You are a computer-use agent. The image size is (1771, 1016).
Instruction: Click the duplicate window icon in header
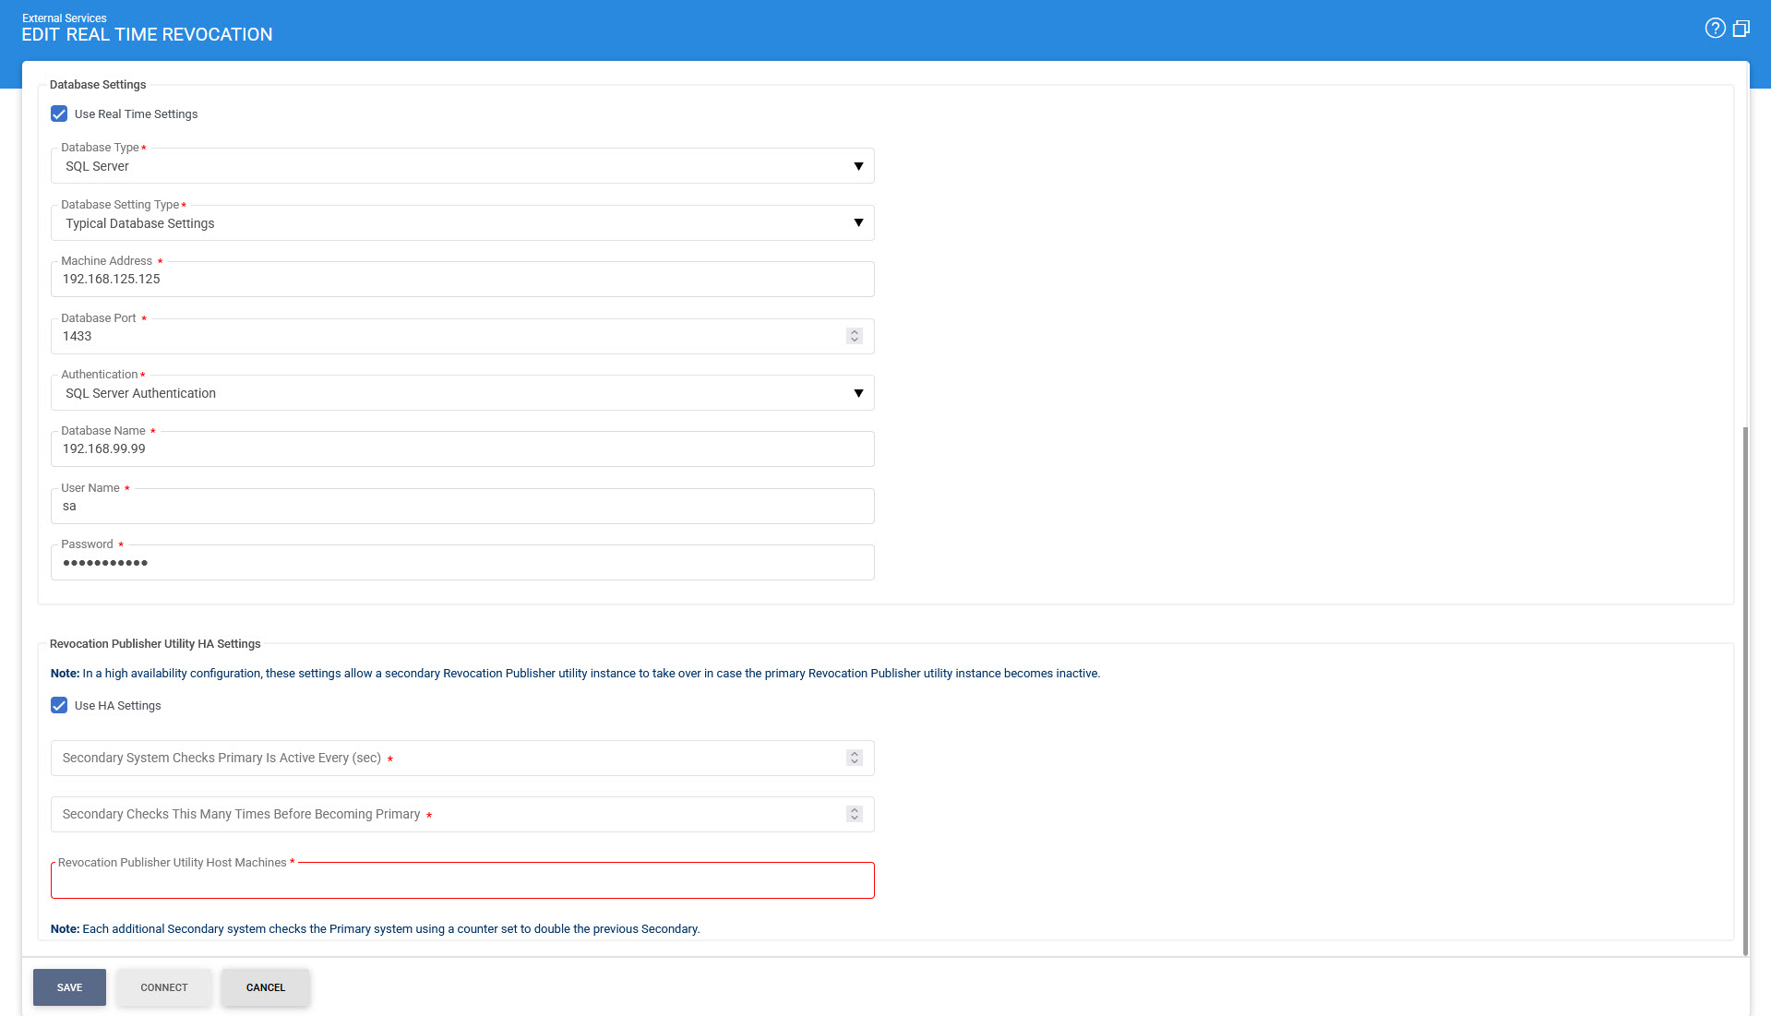[x=1741, y=29]
